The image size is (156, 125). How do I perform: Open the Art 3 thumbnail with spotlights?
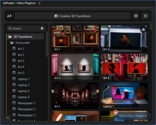[x=75, y=67]
